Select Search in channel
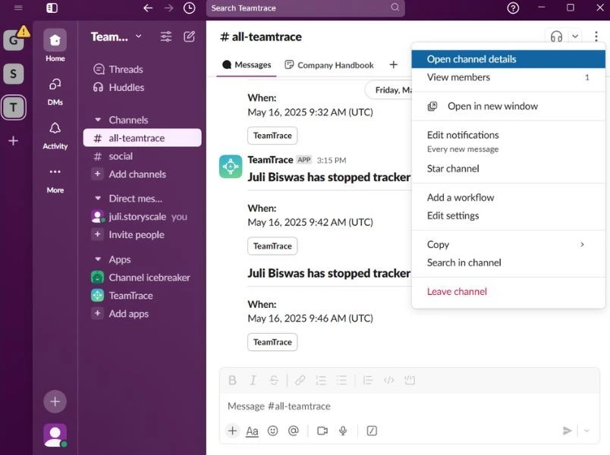Screen dimensions: 610x455 coord(508,262)
